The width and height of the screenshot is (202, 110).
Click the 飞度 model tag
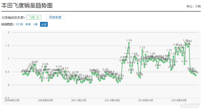[34, 17]
